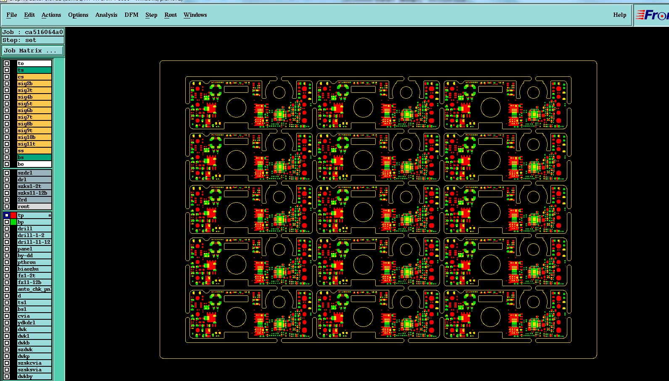Select the sig8b layer name
This screenshot has width=669, height=381.
(34, 124)
